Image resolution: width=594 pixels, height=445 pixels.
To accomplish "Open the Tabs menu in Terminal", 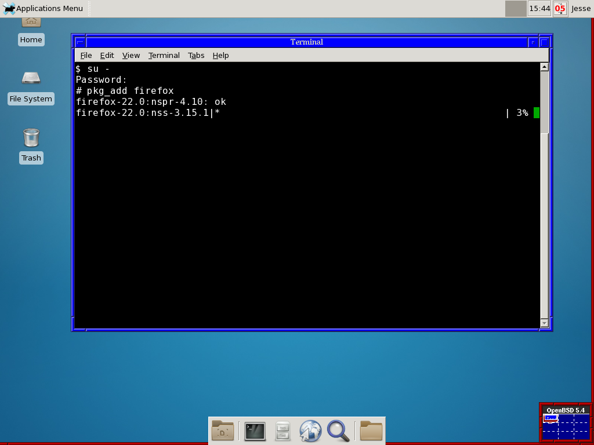I will [x=196, y=55].
